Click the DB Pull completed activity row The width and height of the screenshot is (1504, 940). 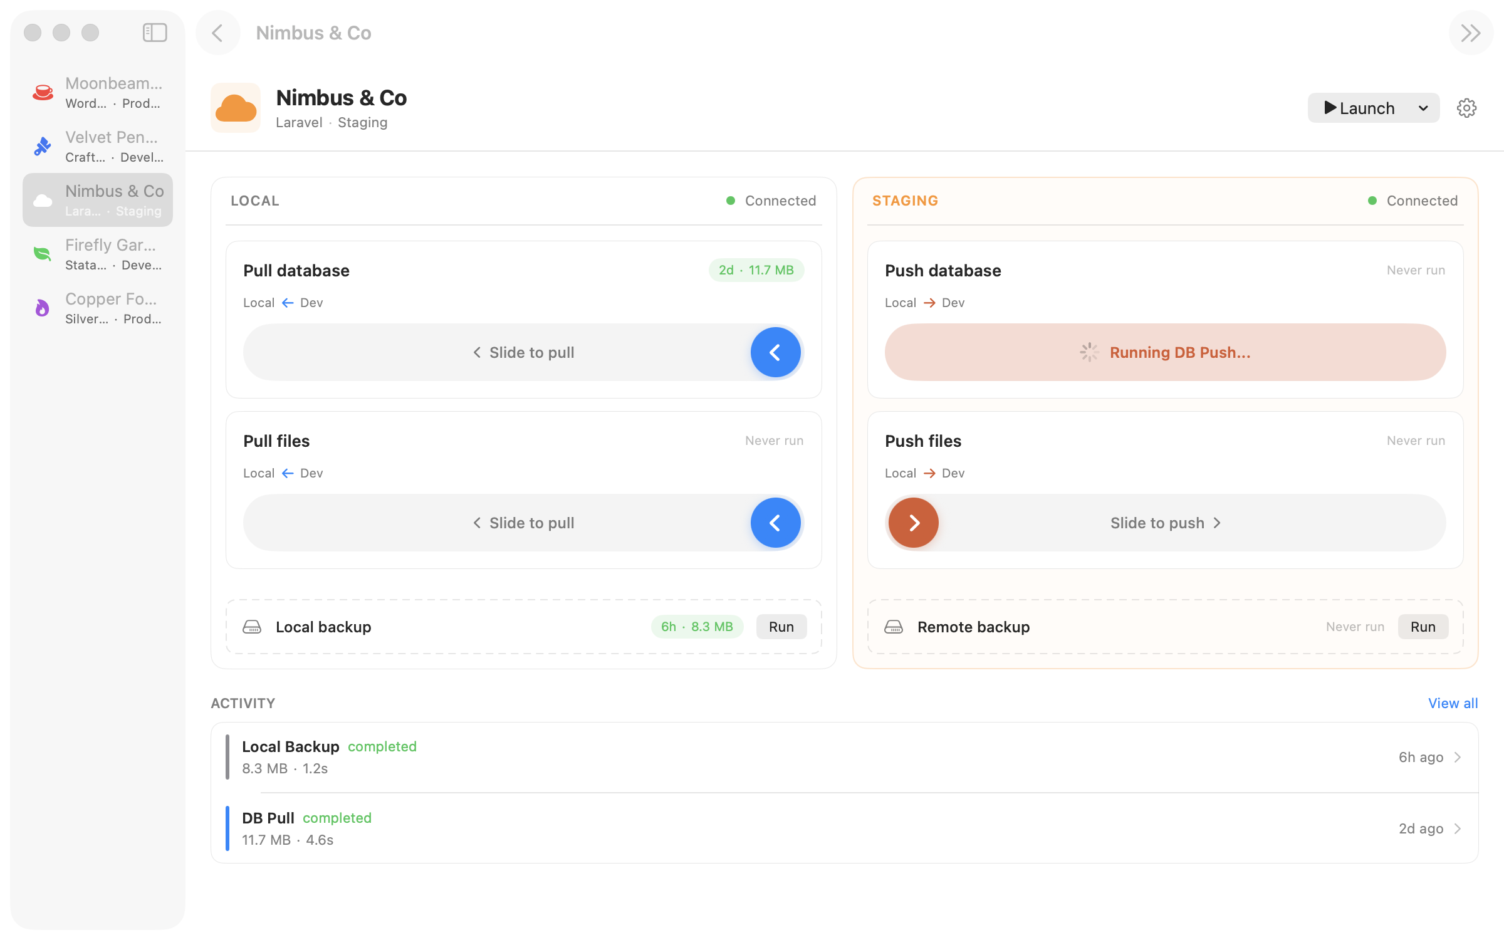coord(845,828)
